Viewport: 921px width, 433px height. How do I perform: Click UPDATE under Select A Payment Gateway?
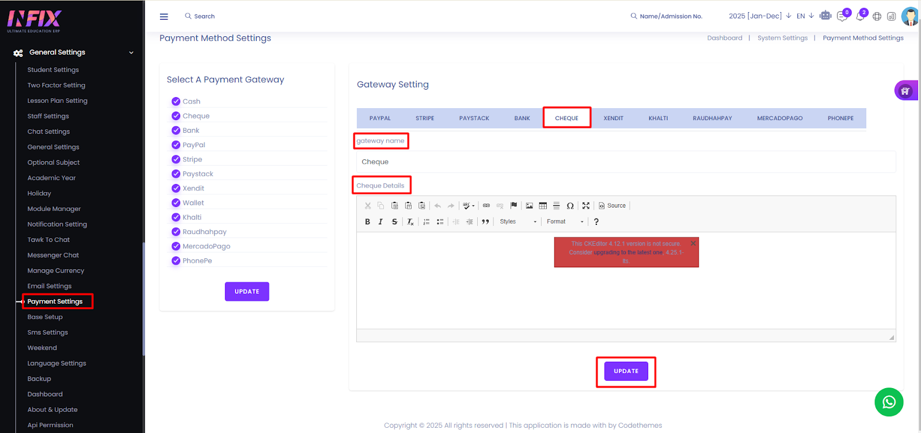(247, 292)
